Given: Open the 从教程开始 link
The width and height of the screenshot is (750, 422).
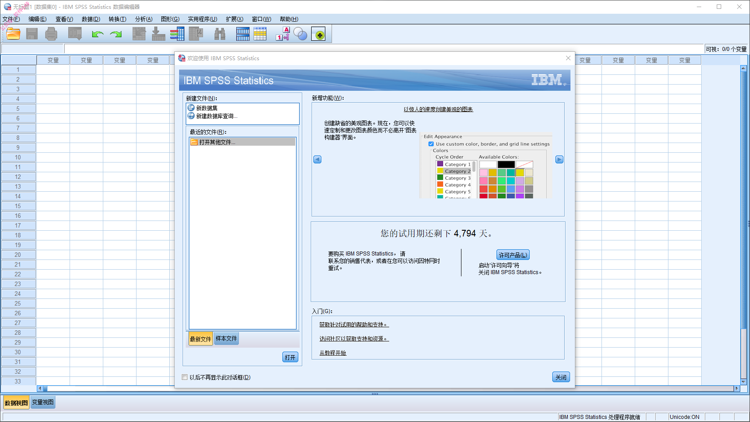Looking at the screenshot, I should (332, 353).
